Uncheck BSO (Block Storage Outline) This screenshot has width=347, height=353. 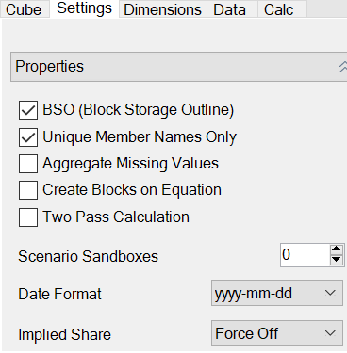(x=28, y=110)
